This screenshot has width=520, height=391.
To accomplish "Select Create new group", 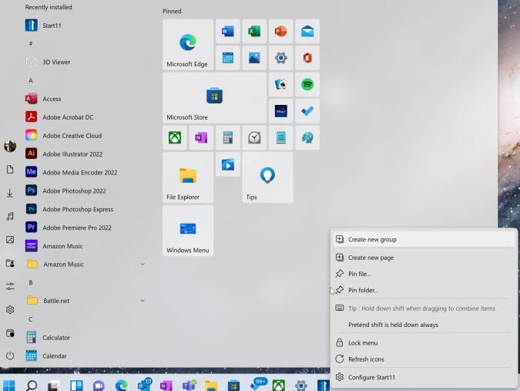I will click(424, 239).
